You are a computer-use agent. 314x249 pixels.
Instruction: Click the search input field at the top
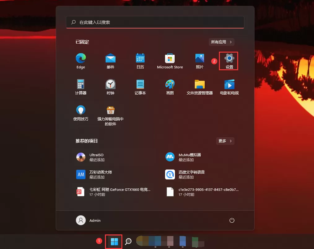155,22
